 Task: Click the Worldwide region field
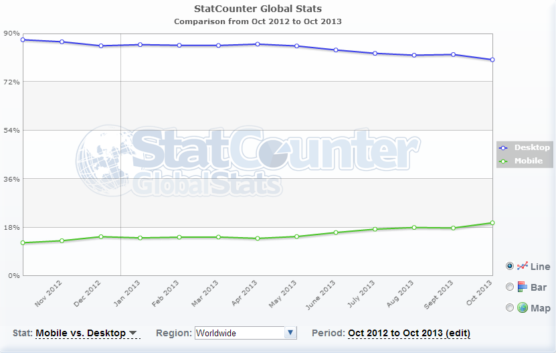pos(239,333)
